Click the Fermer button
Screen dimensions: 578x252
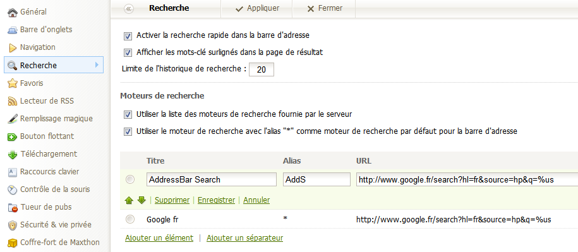[x=325, y=8]
